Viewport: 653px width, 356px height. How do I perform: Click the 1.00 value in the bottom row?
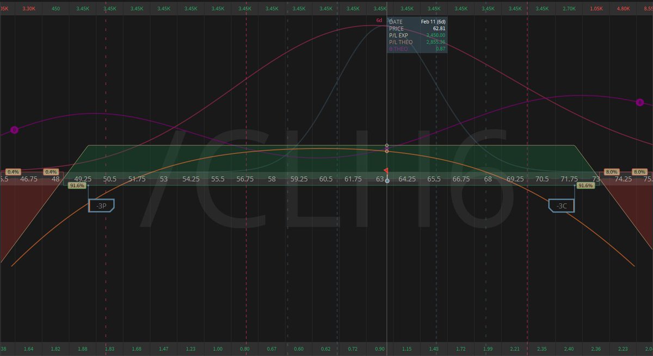[x=218, y=348]
